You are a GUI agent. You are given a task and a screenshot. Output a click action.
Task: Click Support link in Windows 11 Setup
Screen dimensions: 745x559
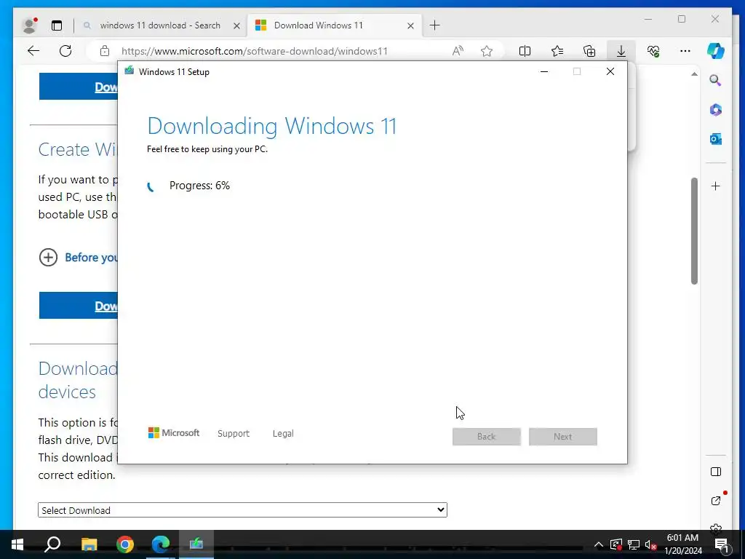[234, 434]
